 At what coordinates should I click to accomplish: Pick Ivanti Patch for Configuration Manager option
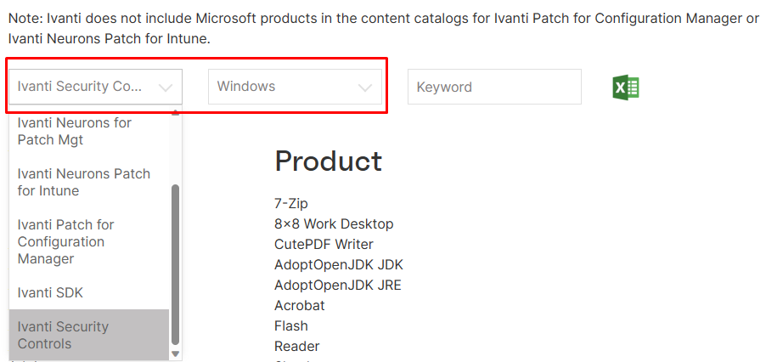(x=66, y=241)
